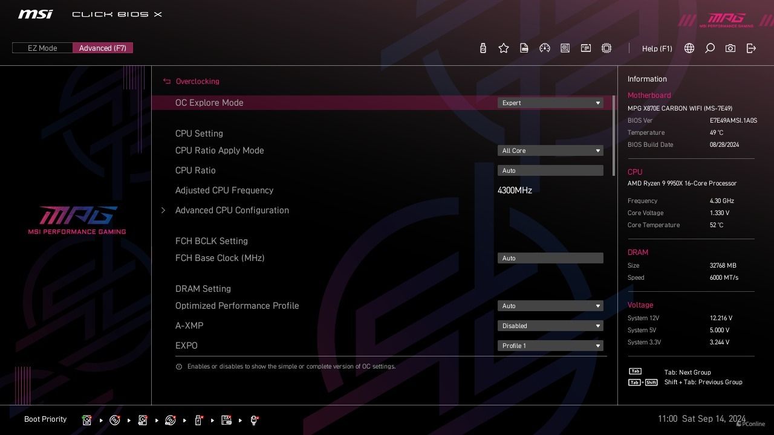The height and width of the screenshot is (435, 774).
Task: Click the CPU Ratio Auto input field
Action: point(550,170)
